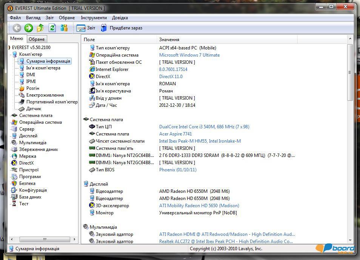The image size is (360, 260).
Task: Open the DirectX tree node
Action: coord(26,163)
